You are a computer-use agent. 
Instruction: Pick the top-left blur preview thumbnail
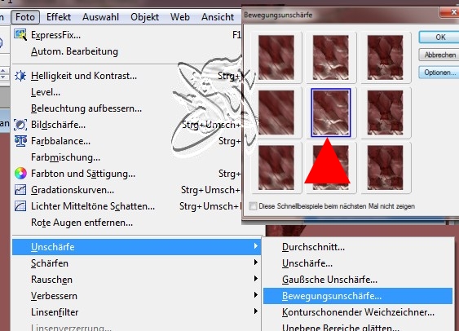[x=276, y=57]
